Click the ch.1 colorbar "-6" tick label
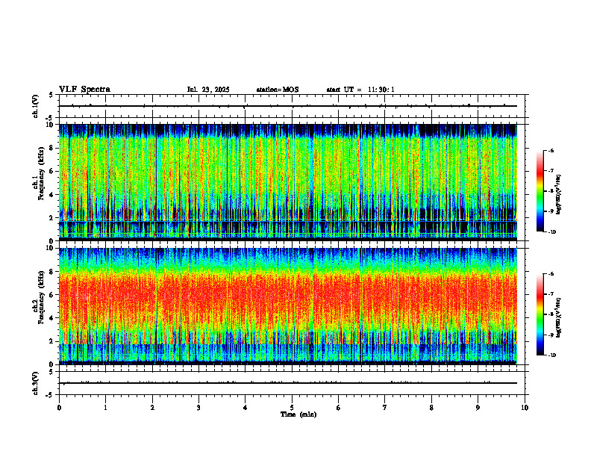The image size is (591, 457). (x=551, y=150)
